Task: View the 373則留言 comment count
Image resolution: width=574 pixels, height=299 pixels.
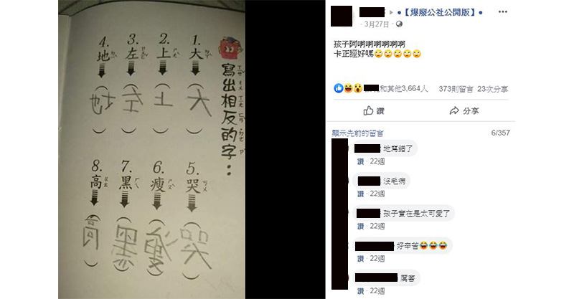Action: coord(456,89)
